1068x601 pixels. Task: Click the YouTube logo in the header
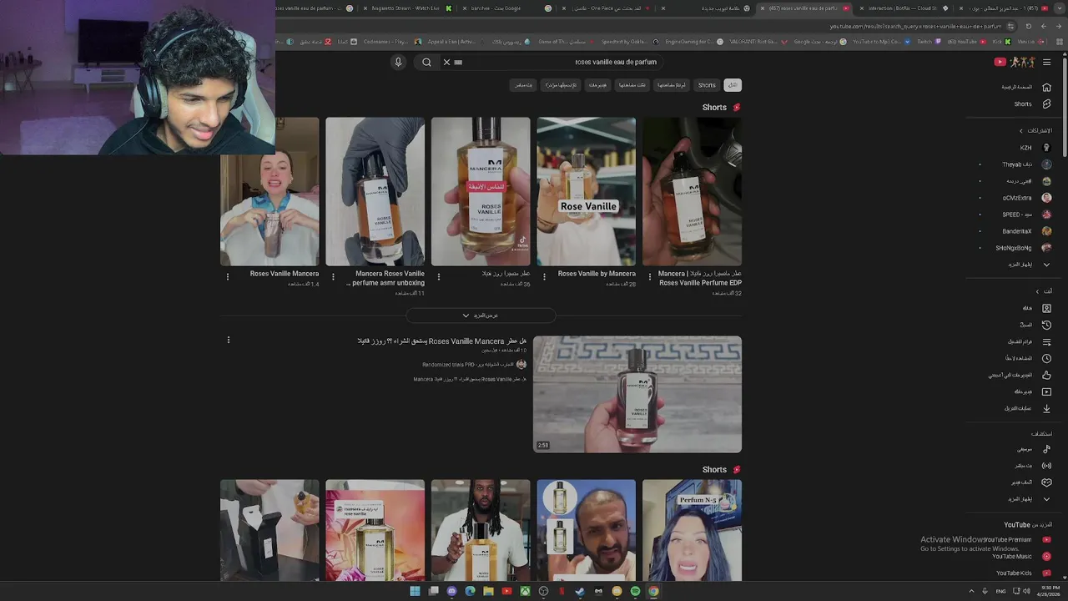click(1014, 62)
